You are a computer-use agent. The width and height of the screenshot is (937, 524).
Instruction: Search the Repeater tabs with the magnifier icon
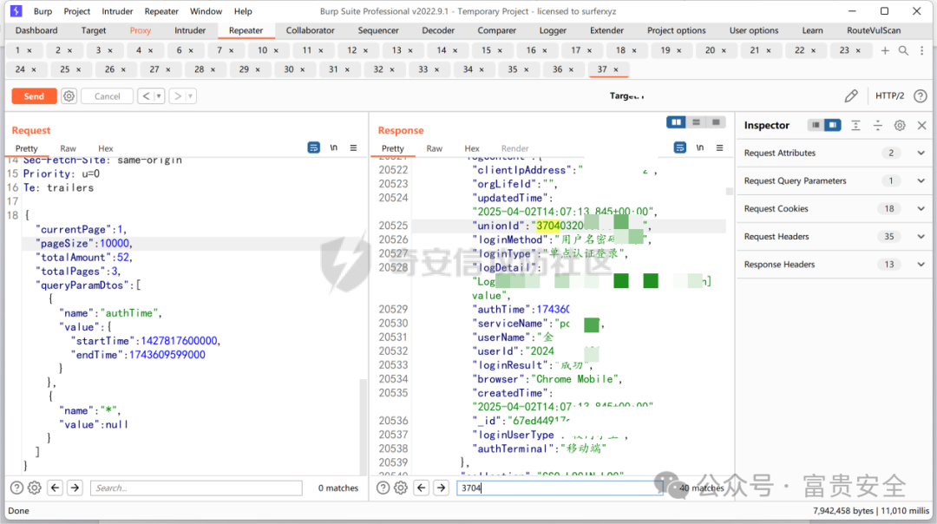pos(903,51)
